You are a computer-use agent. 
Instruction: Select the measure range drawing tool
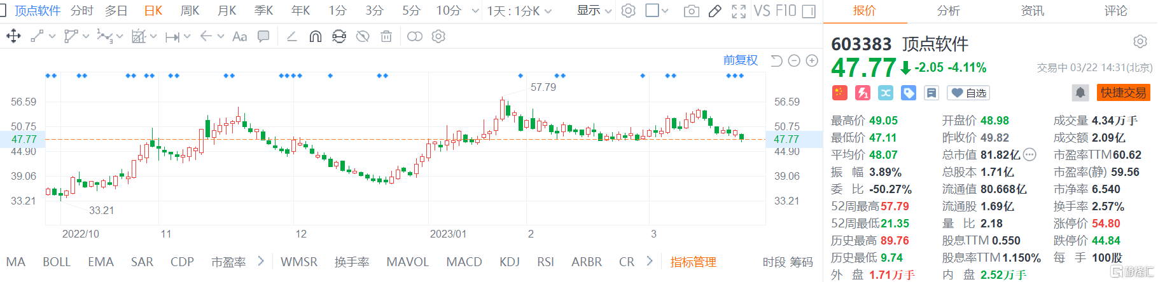point(172,37)
